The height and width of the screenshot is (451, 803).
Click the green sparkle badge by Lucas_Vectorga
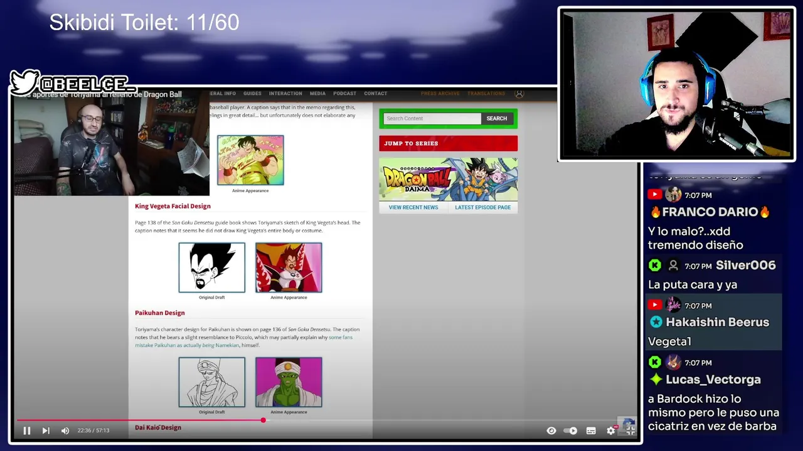[x=656, y=380]
